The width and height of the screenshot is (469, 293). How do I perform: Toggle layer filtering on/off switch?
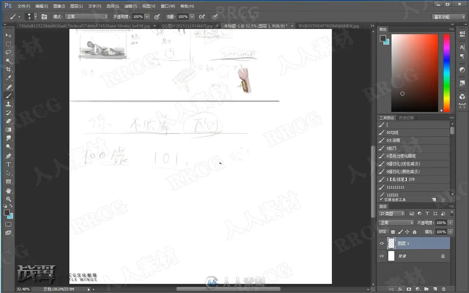tap(452, 213)
